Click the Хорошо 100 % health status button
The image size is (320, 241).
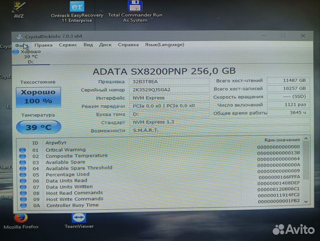point(38,97)
